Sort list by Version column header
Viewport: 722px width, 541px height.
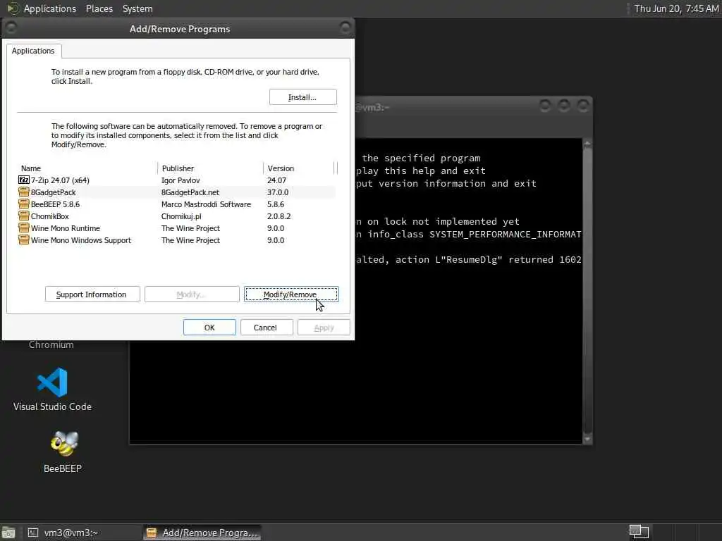tap(299, 168)
